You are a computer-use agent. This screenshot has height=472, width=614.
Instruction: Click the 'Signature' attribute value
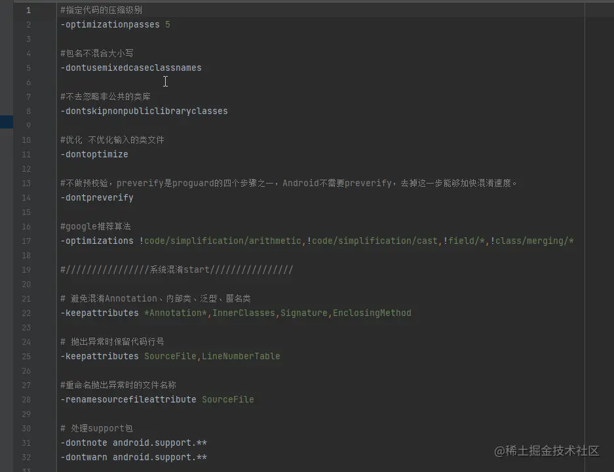[x=304, y=313]
